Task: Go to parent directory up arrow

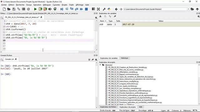Action: (197, 9)
